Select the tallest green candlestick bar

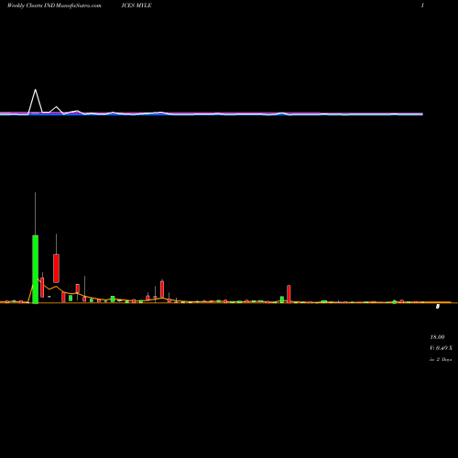coord(36,269)
